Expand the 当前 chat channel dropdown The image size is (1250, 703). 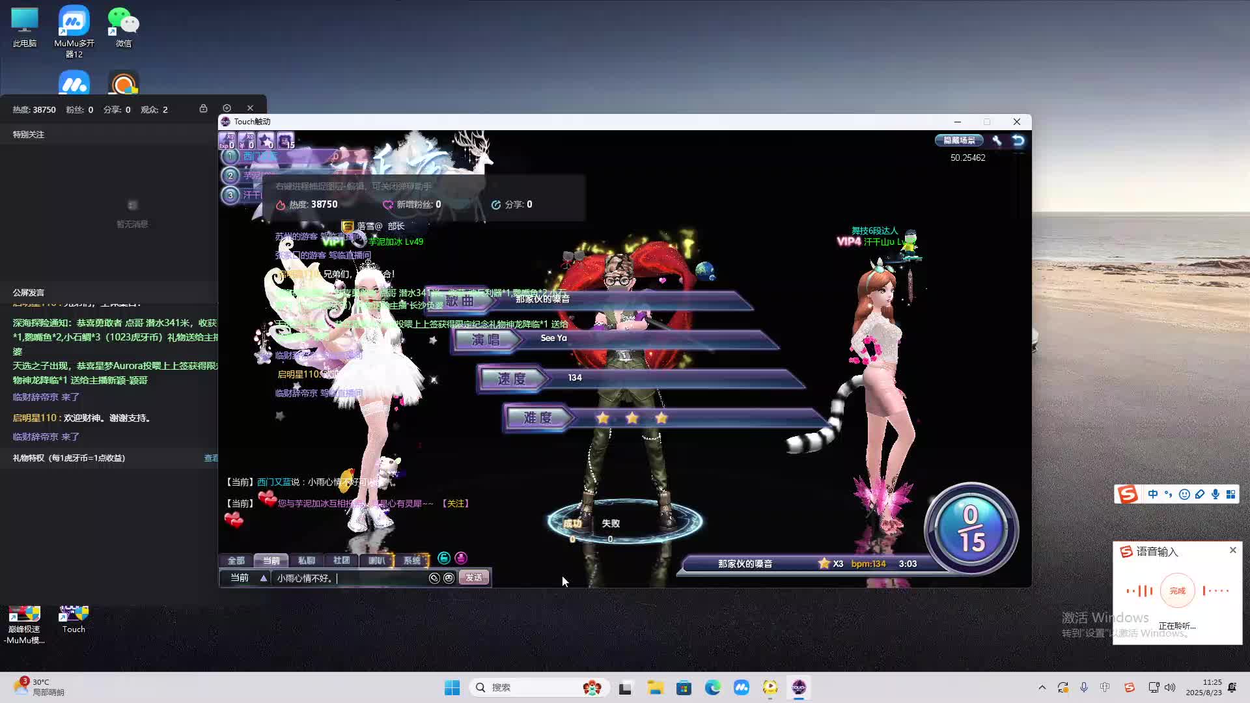coord(263,578)
